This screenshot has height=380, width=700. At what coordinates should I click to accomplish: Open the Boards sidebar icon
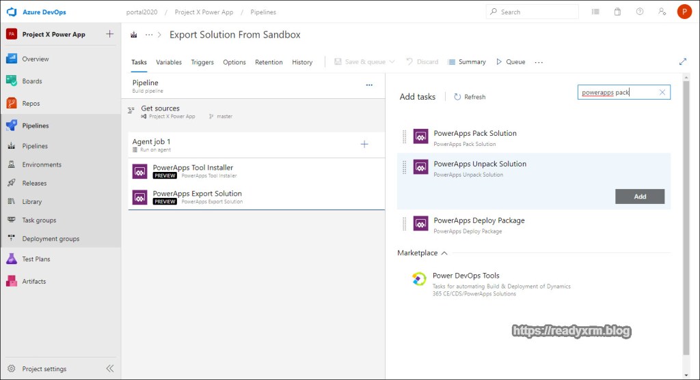pyautogui.click(x=12, y=81)
